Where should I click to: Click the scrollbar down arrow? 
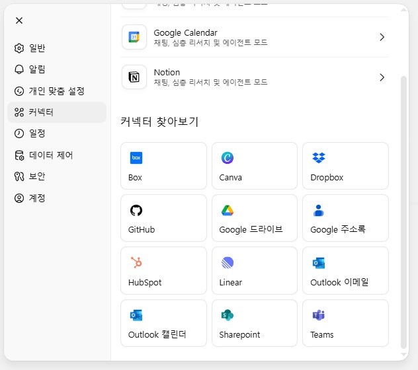tap(404, 355)
